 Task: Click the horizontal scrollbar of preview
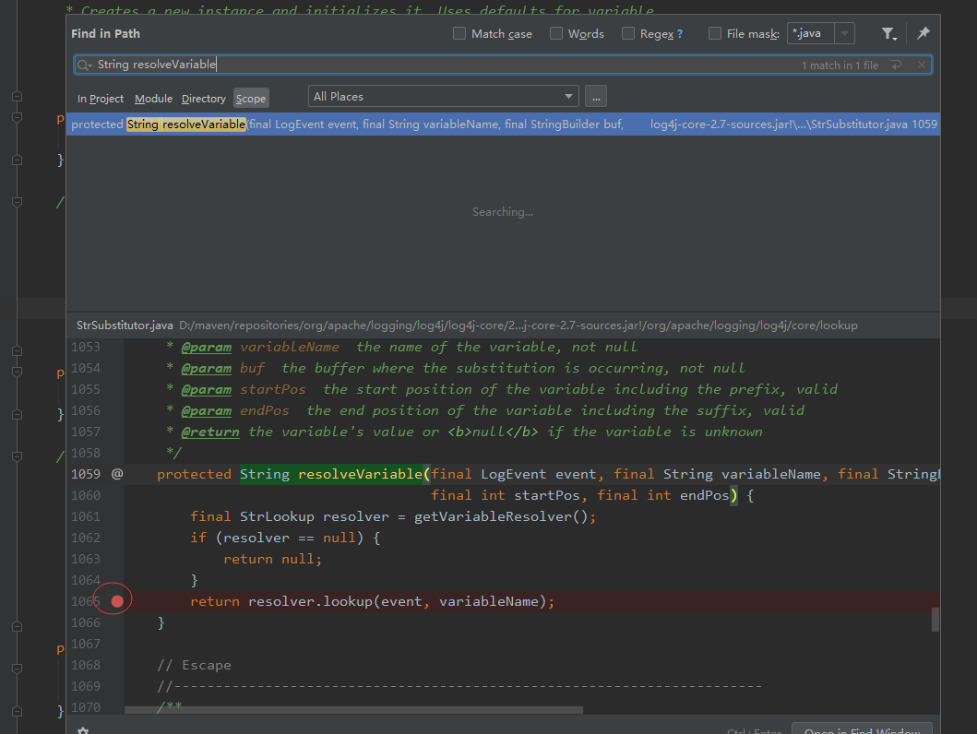353,710
